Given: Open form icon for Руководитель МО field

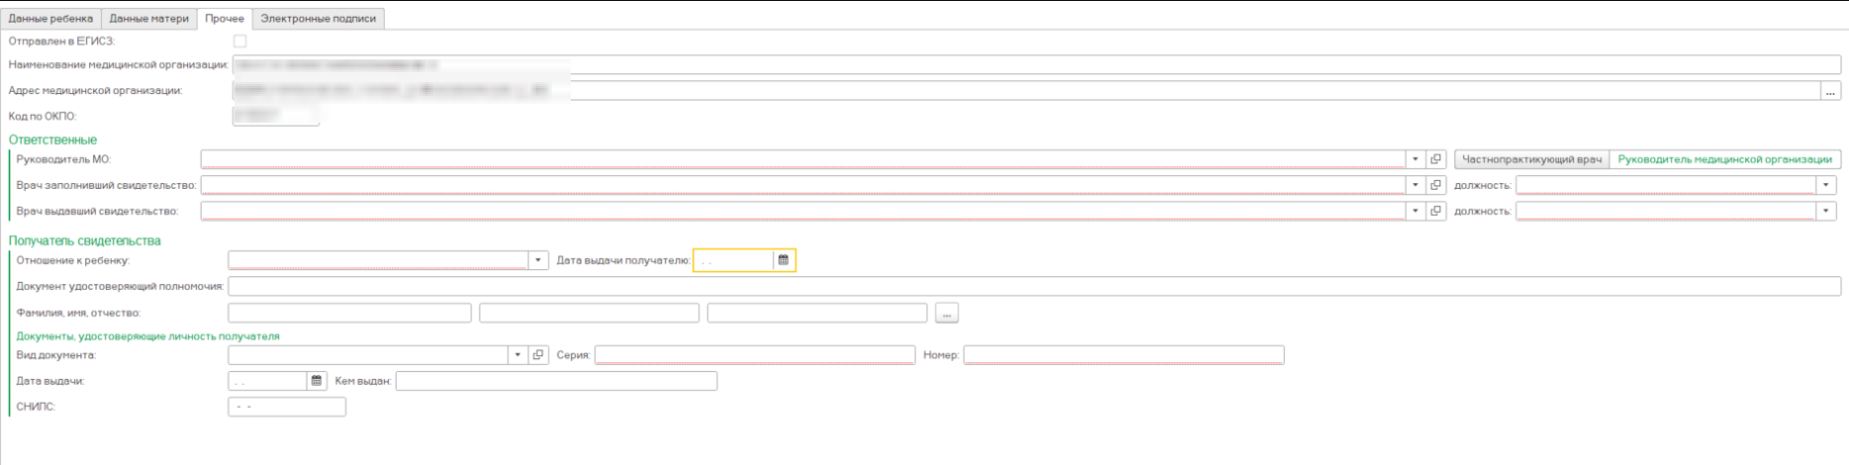Looking at the screenshot, I should 1435,159.
